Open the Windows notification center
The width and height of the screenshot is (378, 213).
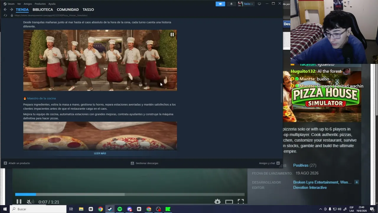tap(372, 209)
